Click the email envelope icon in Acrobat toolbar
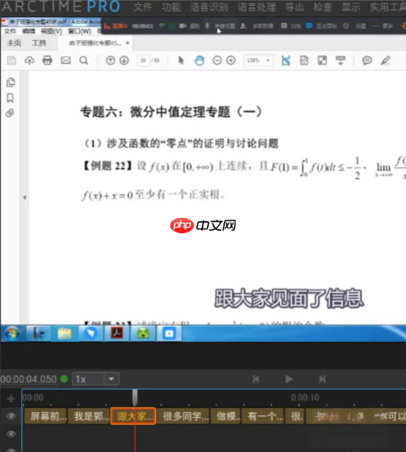The image size is (406, 452). (66, 60)
